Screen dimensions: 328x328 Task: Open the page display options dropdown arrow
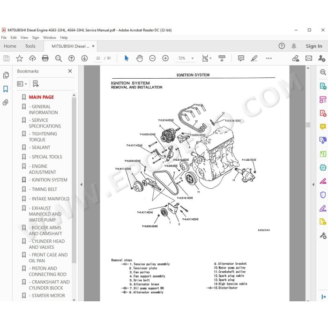(210, 58)
